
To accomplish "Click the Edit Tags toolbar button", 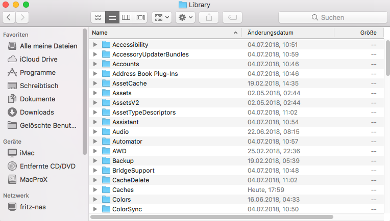I will (x=232, y=17).
